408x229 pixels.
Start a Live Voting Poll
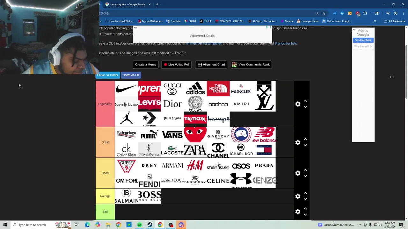pyautogui.click(x=176, y=65)
